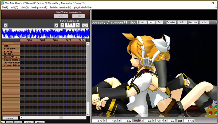Screen dimensions: 218x124
Task: Click the MikuMikuDance app icon in title bar
Action: coord(2,3)
